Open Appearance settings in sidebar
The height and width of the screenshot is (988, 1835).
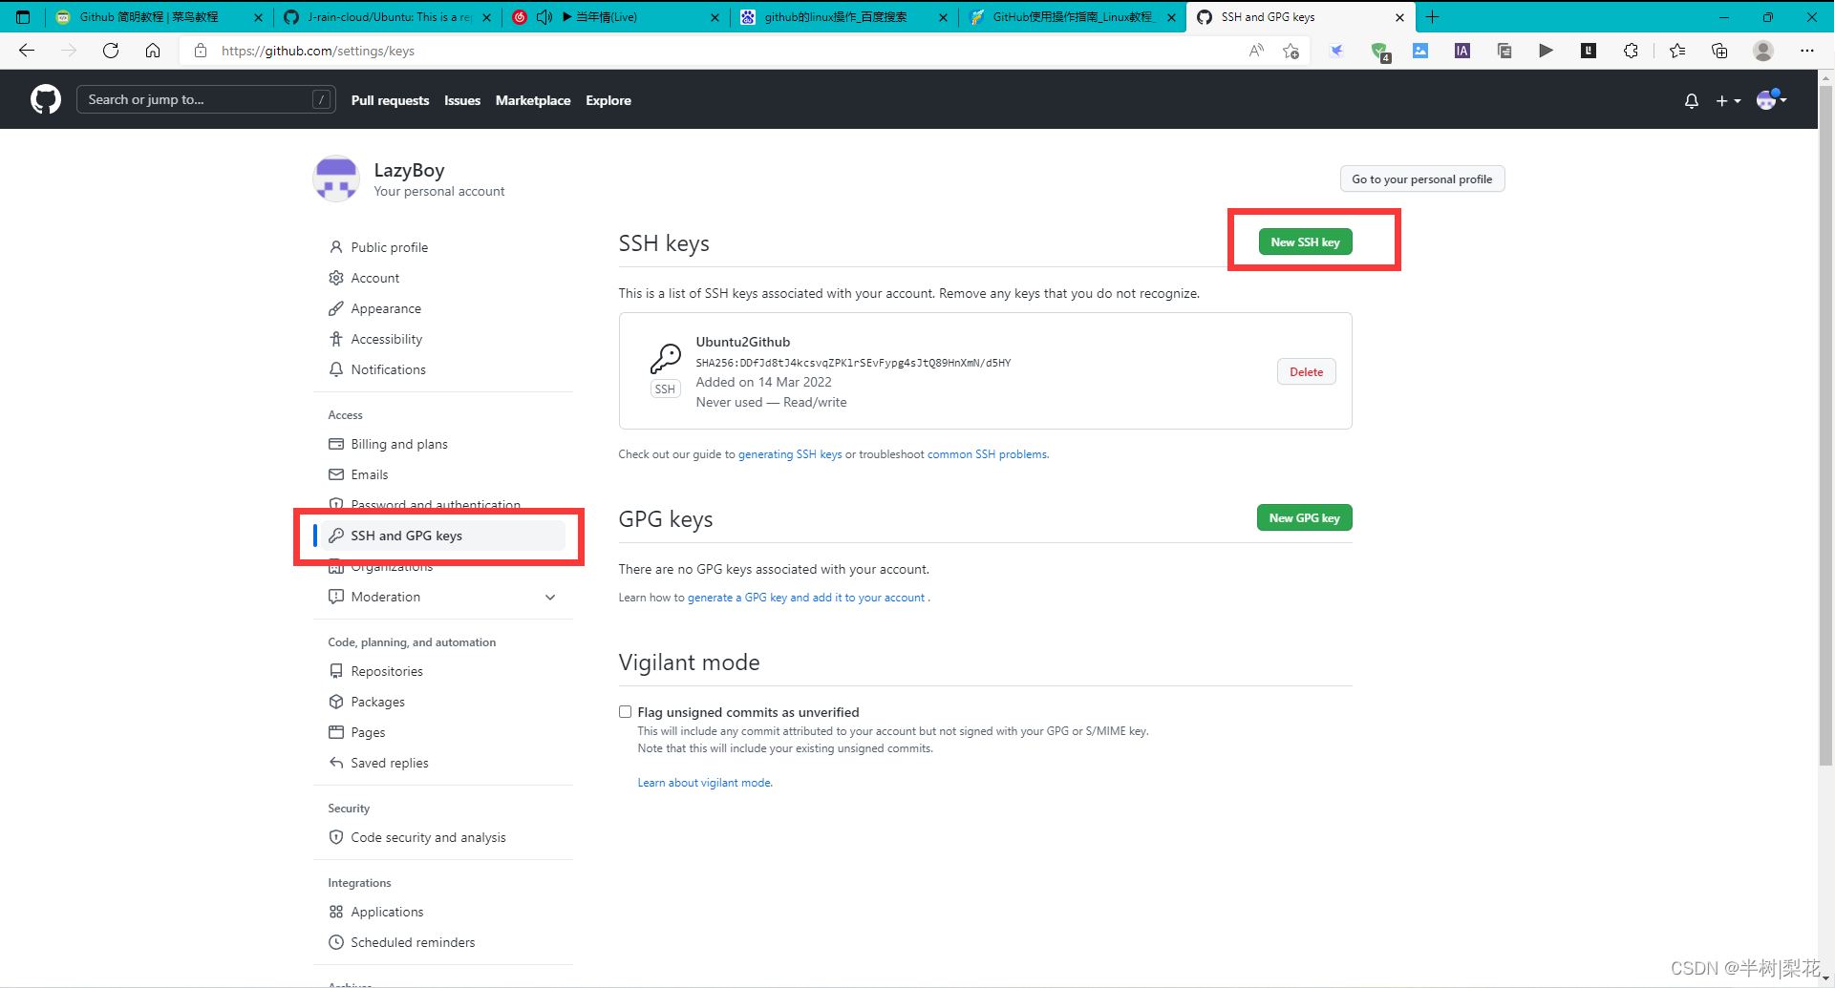pyautogui.click(x=385, y=308)
